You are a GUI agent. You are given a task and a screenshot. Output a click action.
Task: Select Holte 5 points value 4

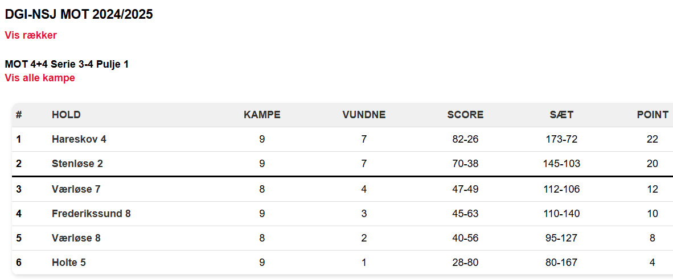pos(653,263)
